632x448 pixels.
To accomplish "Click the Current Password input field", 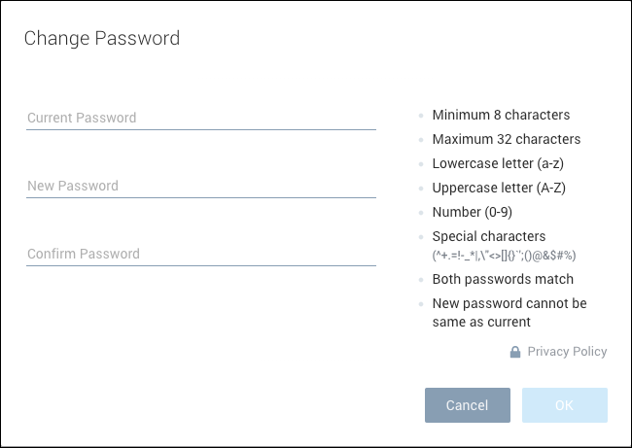I will point(200,118).
